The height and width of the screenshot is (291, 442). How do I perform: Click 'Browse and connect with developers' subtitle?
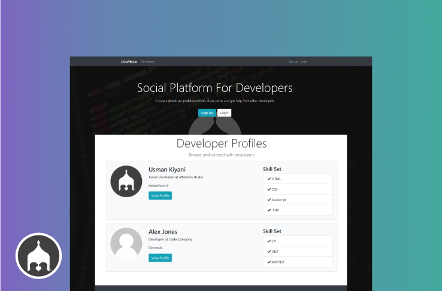pos(222,155)
